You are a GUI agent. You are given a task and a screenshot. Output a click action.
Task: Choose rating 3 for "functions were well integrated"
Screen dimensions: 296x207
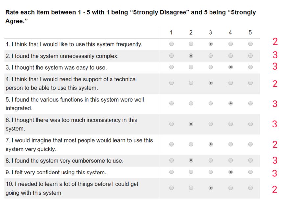pyautogui.click(x=211, y=103)
